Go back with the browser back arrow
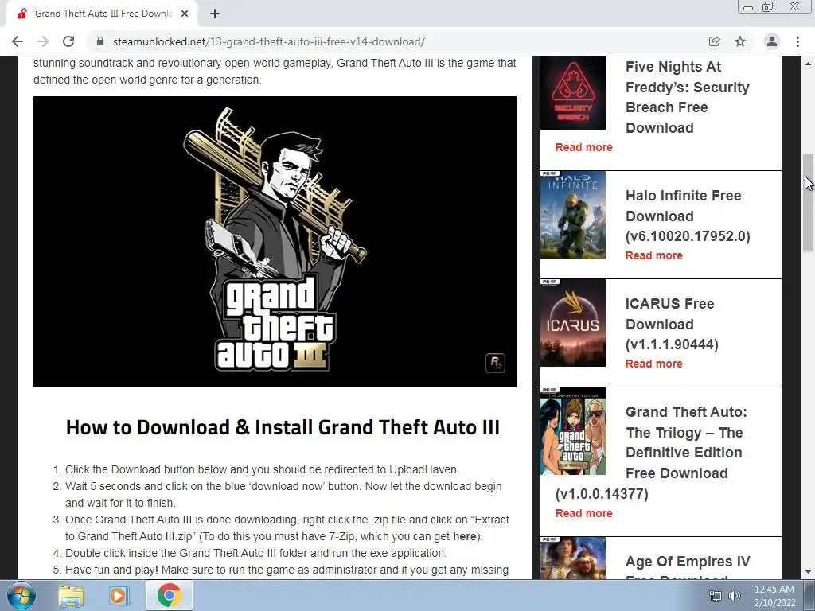This screenshot has height=611, width=815. (18, 41)
